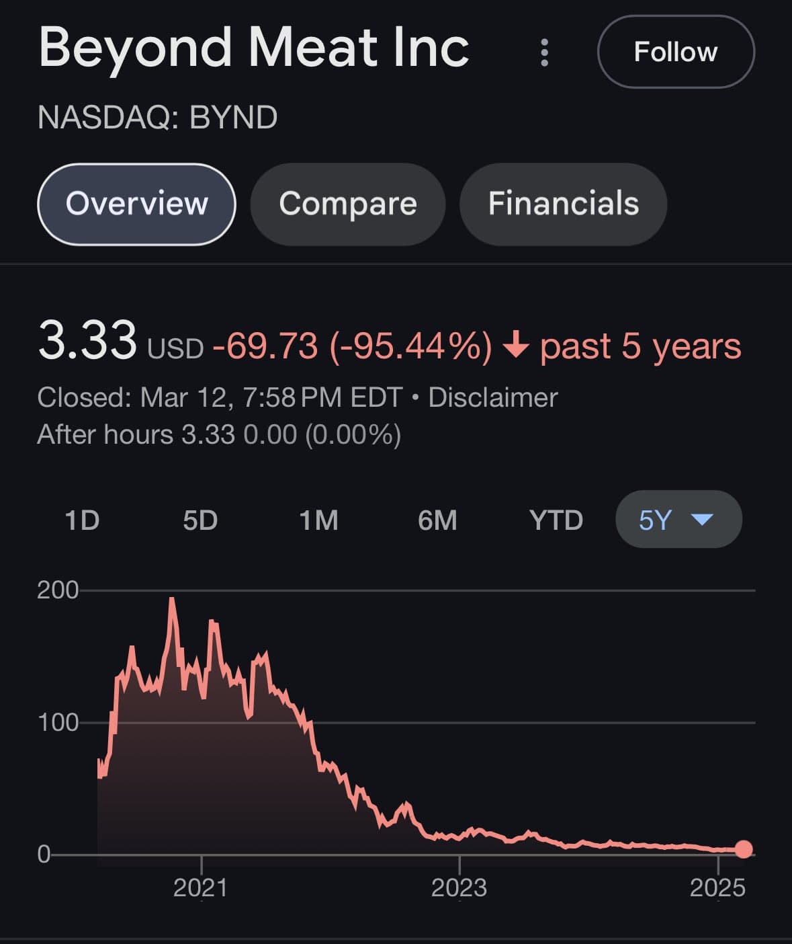The image size is (792, 944).
Task: Select the 5D time range
Action: pos(200,520)
